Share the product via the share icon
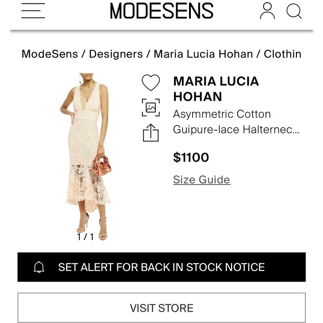The image size is (323, 323). point(151,132)
